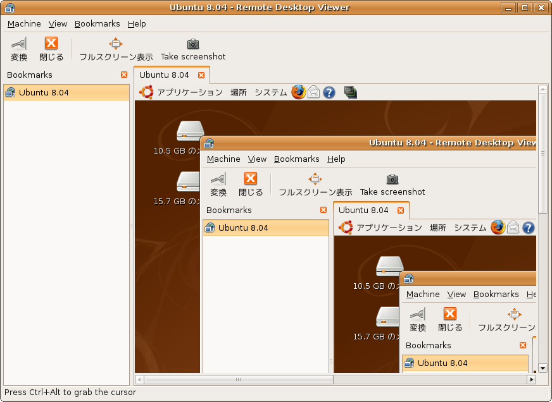Image resolution: width=552 pixels, height=402 pixels.
Task: Open アプリケーション menu in second nested desktop panel
Action: [389, 228]
